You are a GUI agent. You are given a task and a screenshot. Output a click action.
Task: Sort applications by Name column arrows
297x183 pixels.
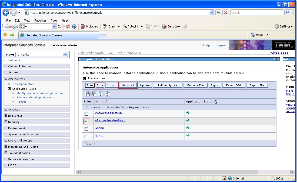106,102
